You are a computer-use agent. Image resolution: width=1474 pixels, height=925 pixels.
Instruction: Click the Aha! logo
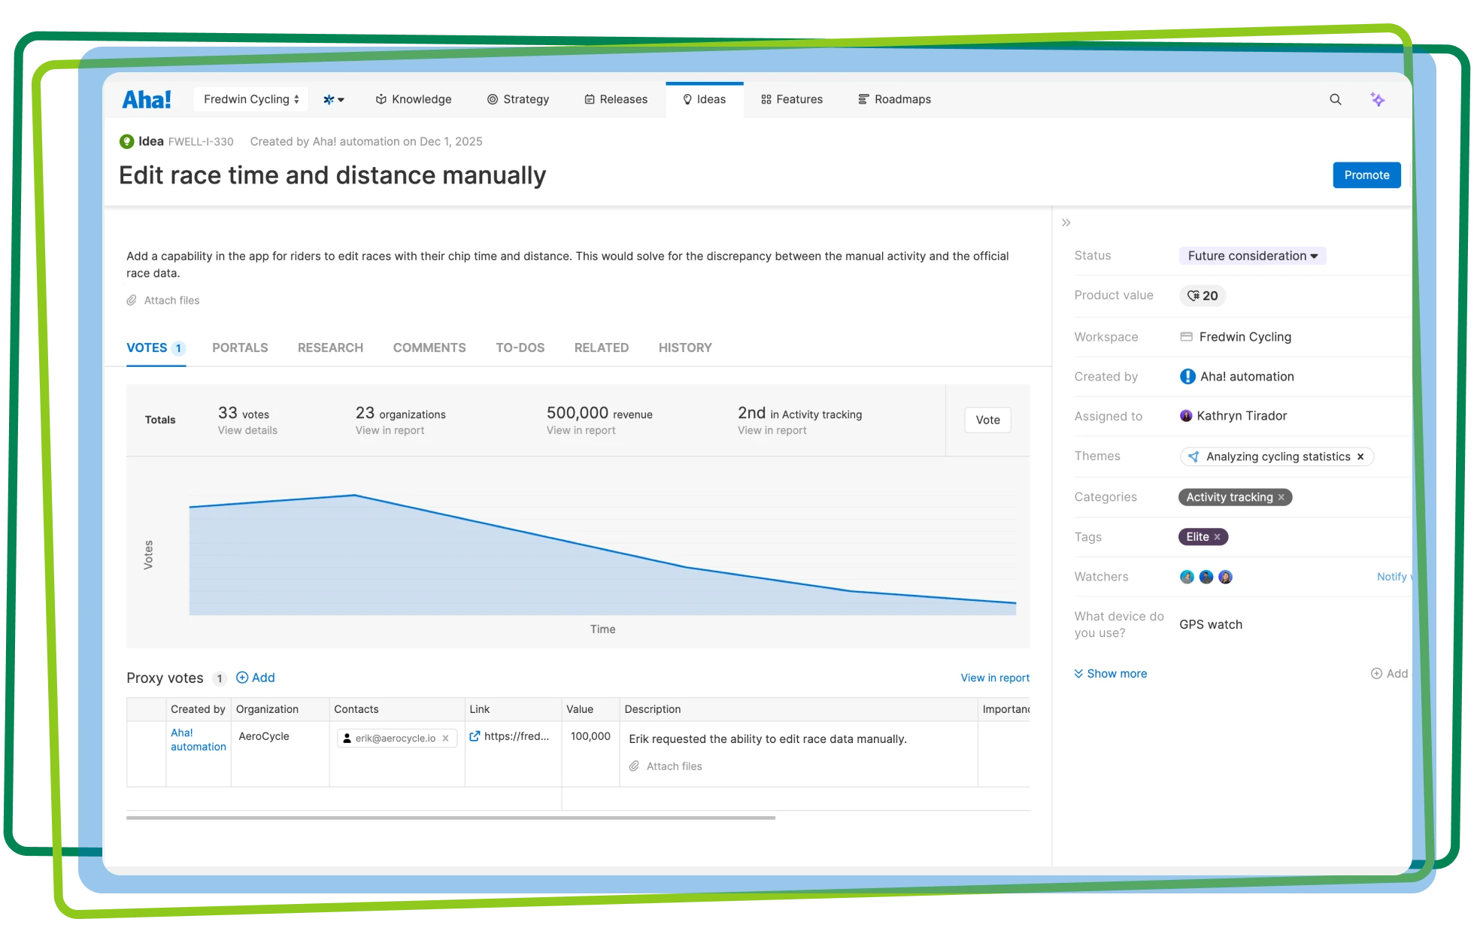tap(147, 99)
